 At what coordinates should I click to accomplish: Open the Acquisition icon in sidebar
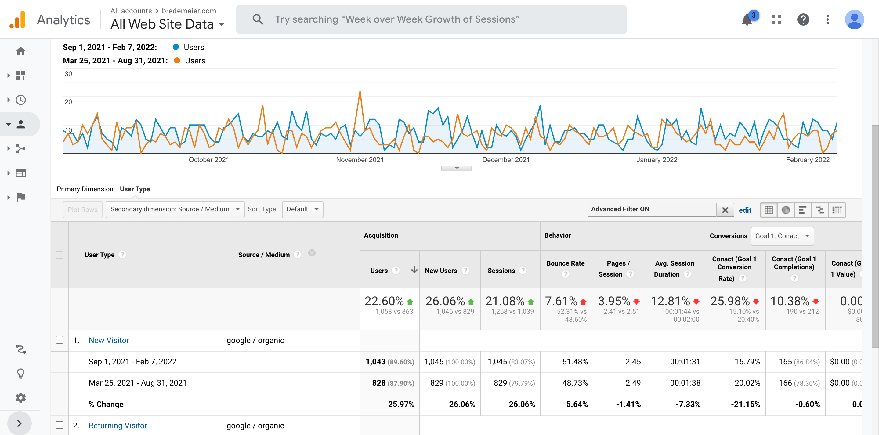(x=21, y=149)
